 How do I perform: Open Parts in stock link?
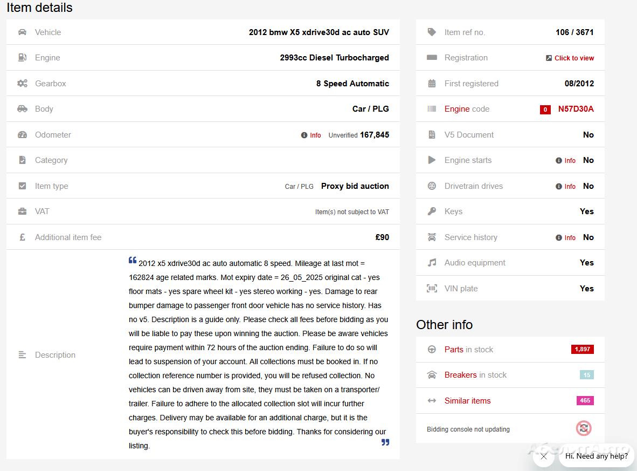pos(454,350)
